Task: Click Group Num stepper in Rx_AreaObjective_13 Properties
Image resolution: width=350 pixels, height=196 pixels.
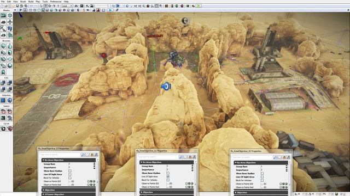Action: click(94, 164)
